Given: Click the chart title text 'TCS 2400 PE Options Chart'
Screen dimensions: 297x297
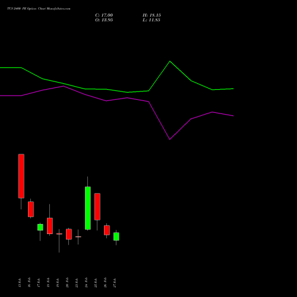Looking at the screenshot, I should pos(27,8).
